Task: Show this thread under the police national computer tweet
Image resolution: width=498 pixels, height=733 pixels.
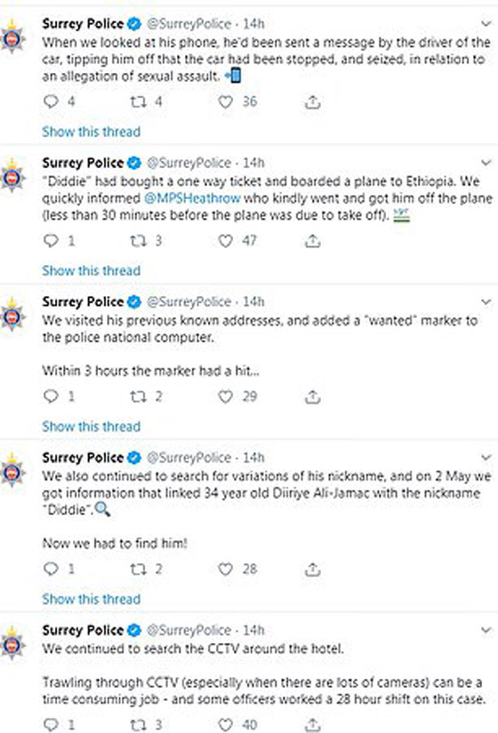Action: (91, 426)
